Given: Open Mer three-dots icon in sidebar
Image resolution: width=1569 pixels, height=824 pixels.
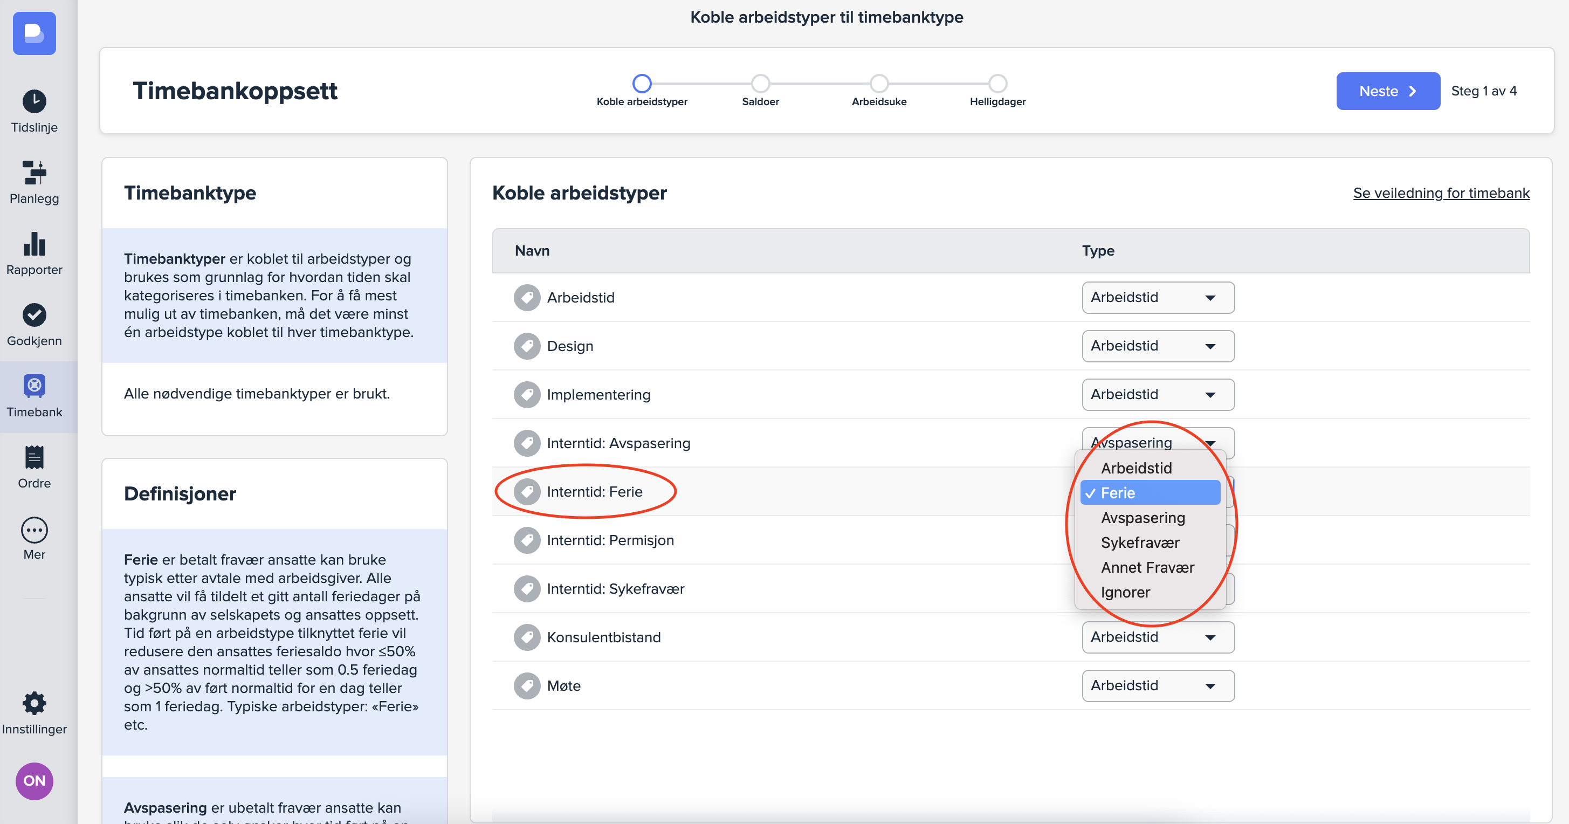Looking at the screenshot, I should click(34, 530).
